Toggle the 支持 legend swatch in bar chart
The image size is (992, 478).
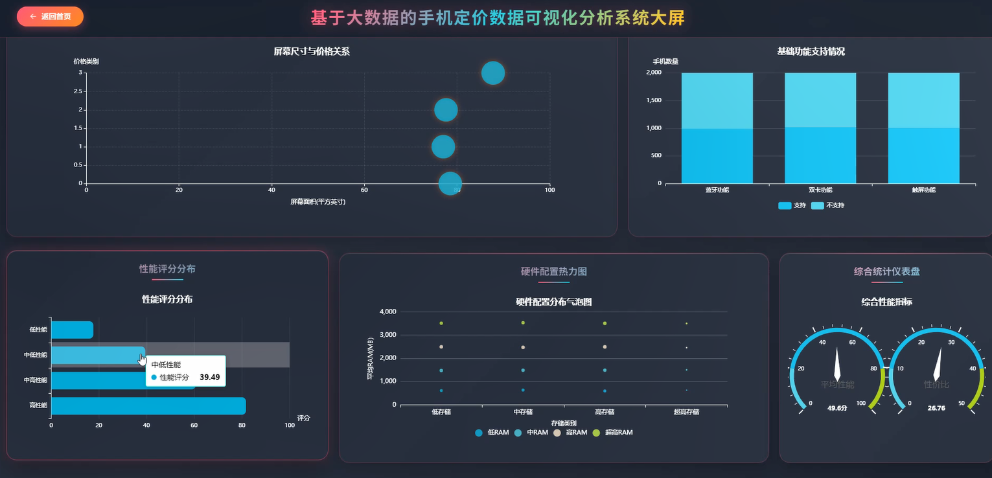coord(785,205)
